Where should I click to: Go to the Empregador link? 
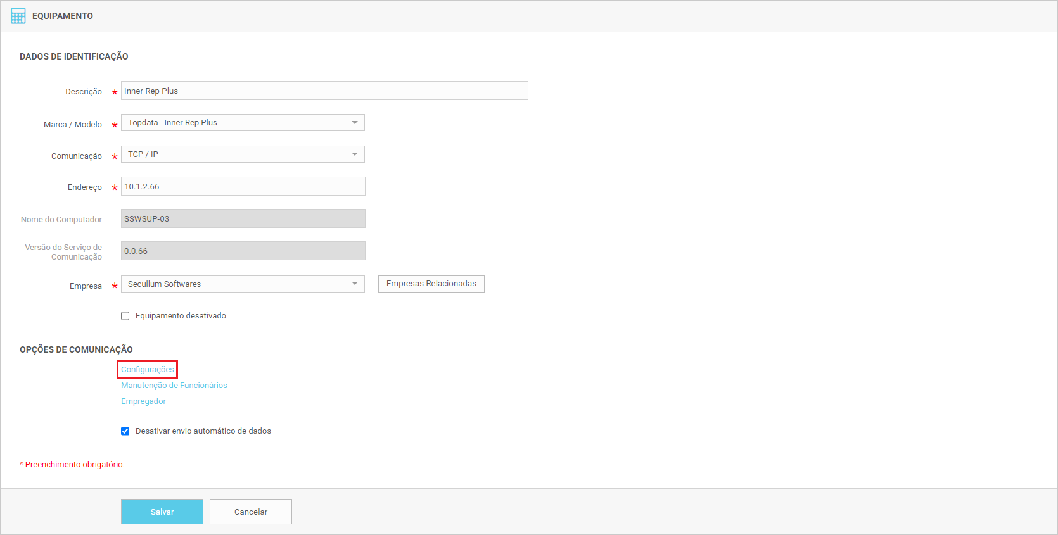144,401
